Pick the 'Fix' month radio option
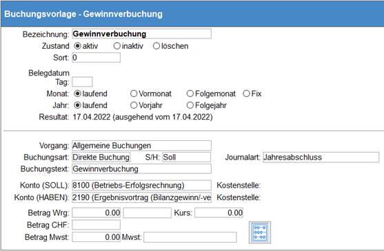Viewport: 384px width, 251px height. pos(246,94)
